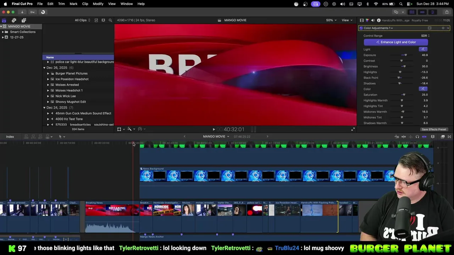Toggle the timeline show/hide button

(422, 12)
